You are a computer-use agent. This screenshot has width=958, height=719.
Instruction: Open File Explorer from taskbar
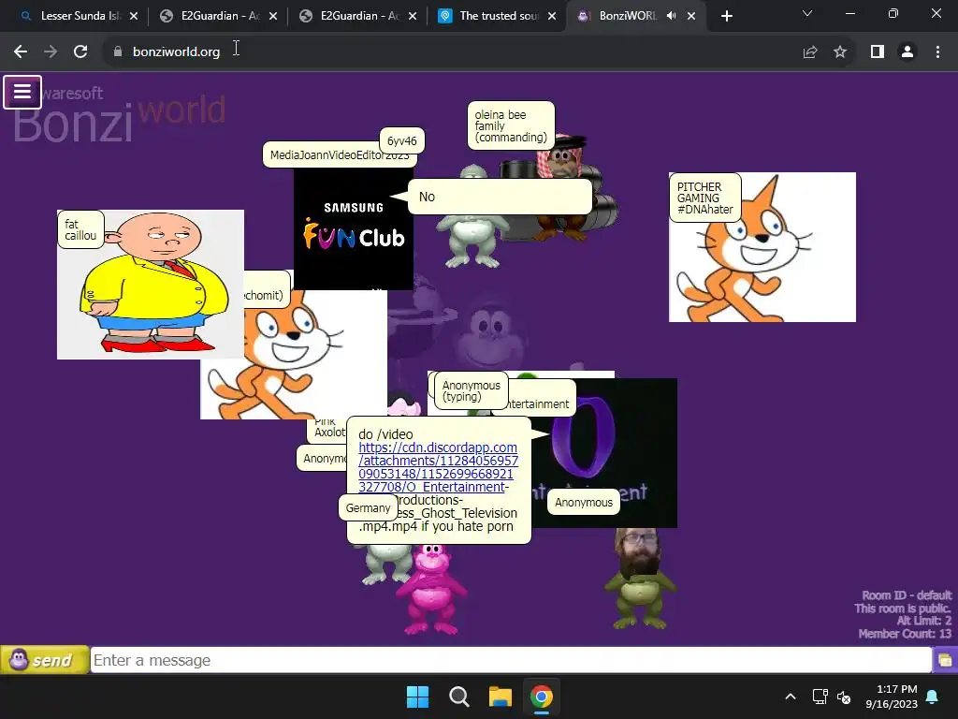point(500,697)
